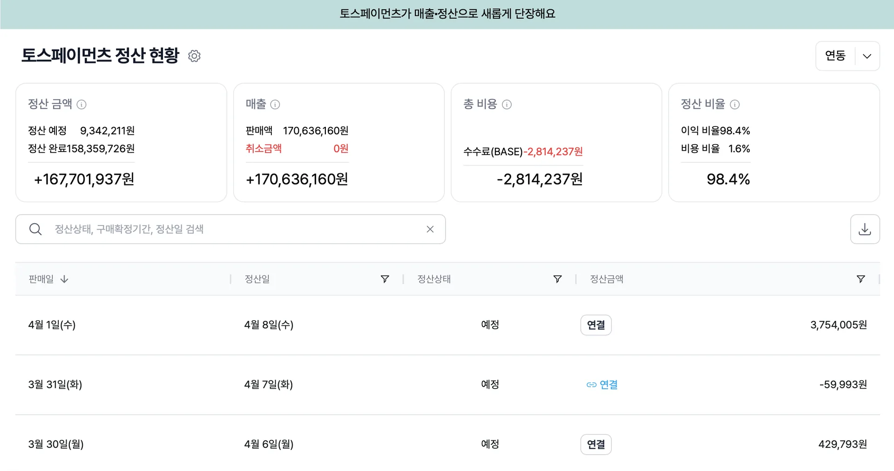Viewport: 894px width, 471px height.
Task: Open filter for 정산상태 column
Action: coord(557,279)
